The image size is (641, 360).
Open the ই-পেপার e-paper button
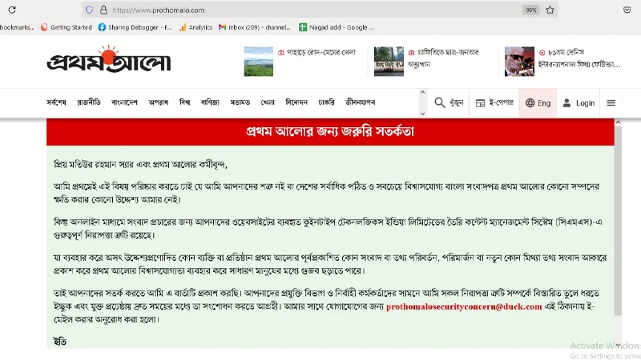[492, 103]
